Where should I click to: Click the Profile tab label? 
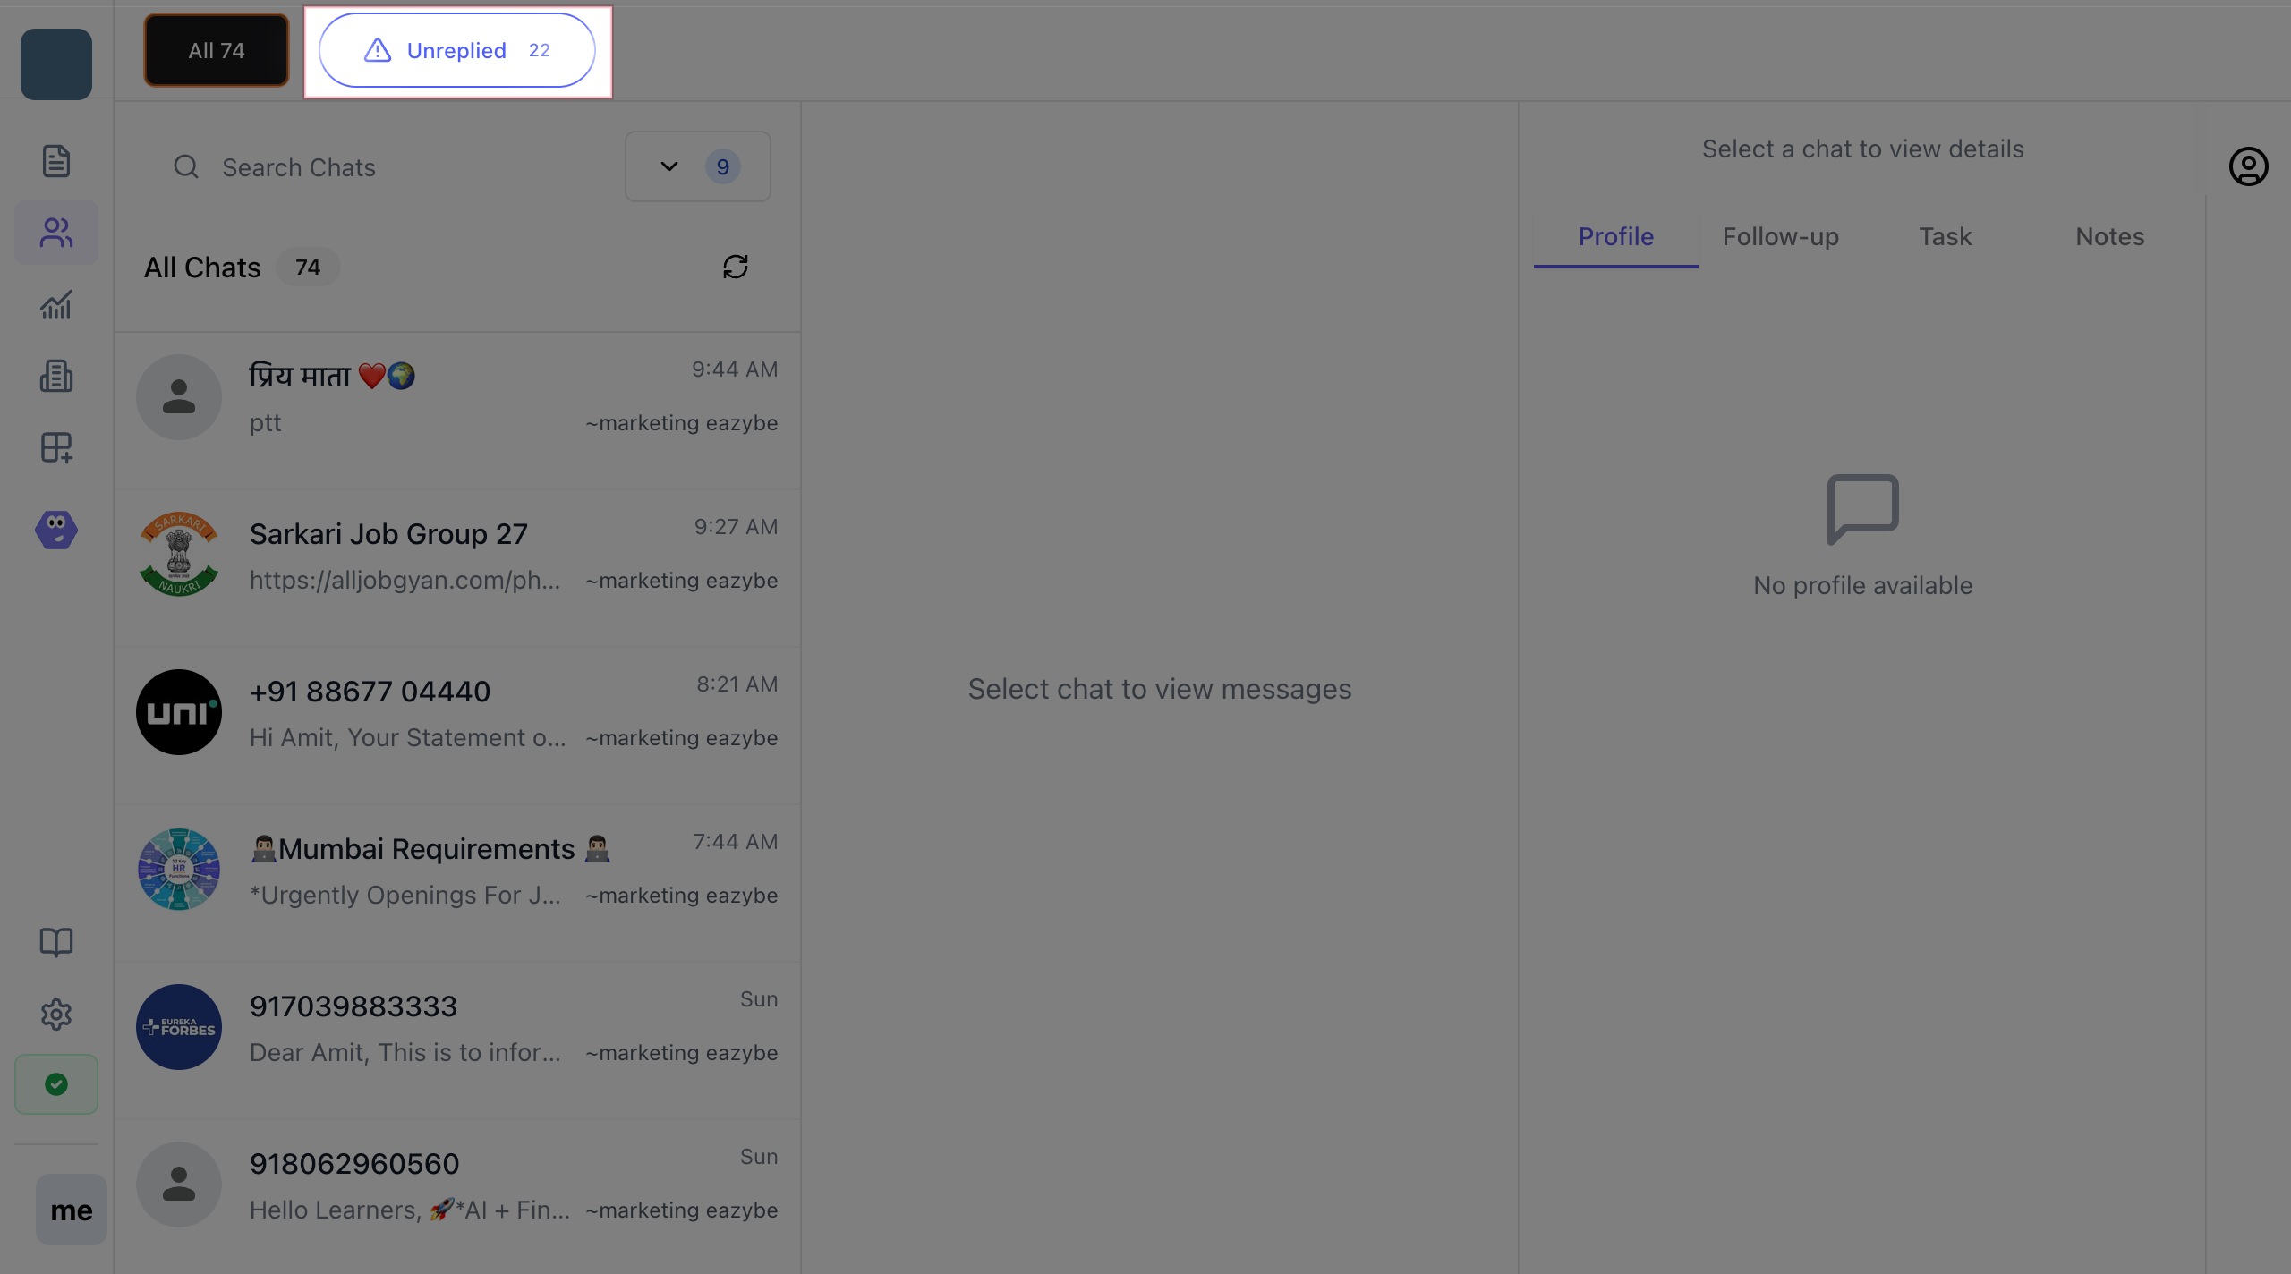[1615, 236]
